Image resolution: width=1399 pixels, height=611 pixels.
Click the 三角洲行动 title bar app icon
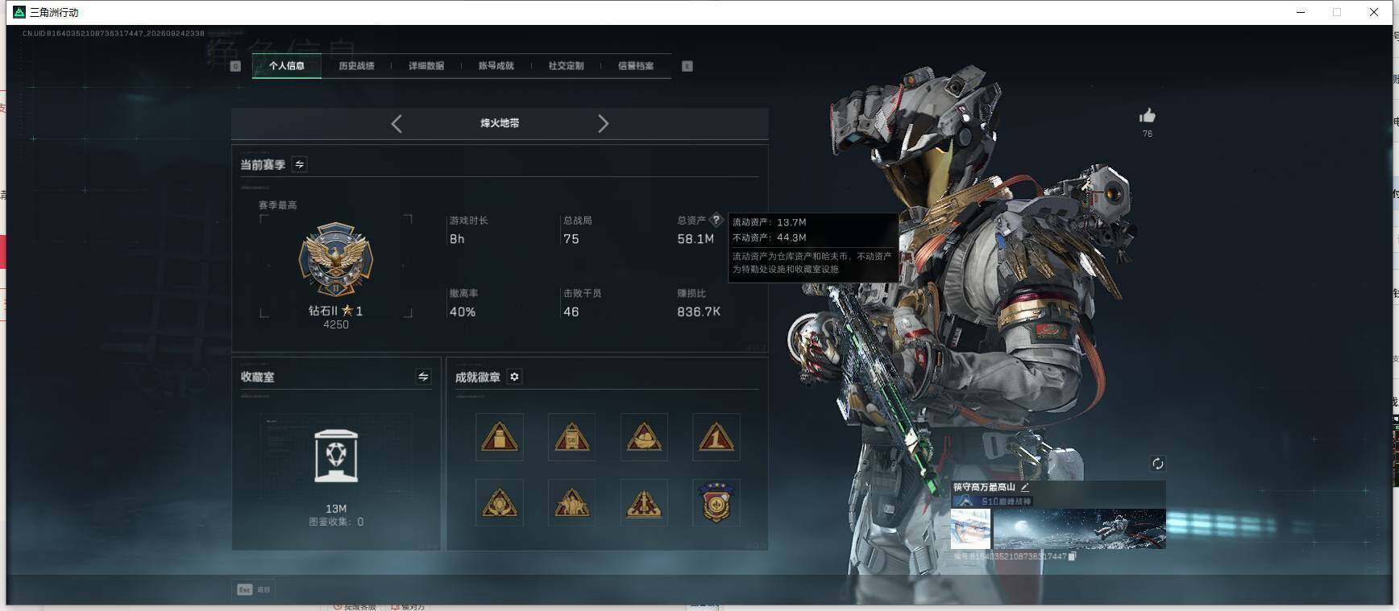19,12
